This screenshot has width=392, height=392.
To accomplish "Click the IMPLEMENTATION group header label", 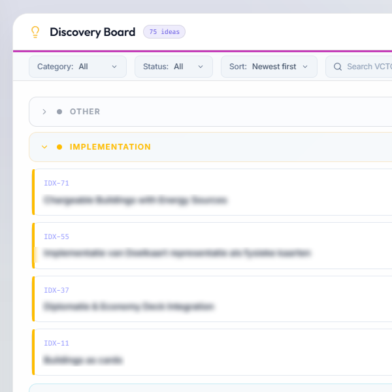I will pos(110,147).
